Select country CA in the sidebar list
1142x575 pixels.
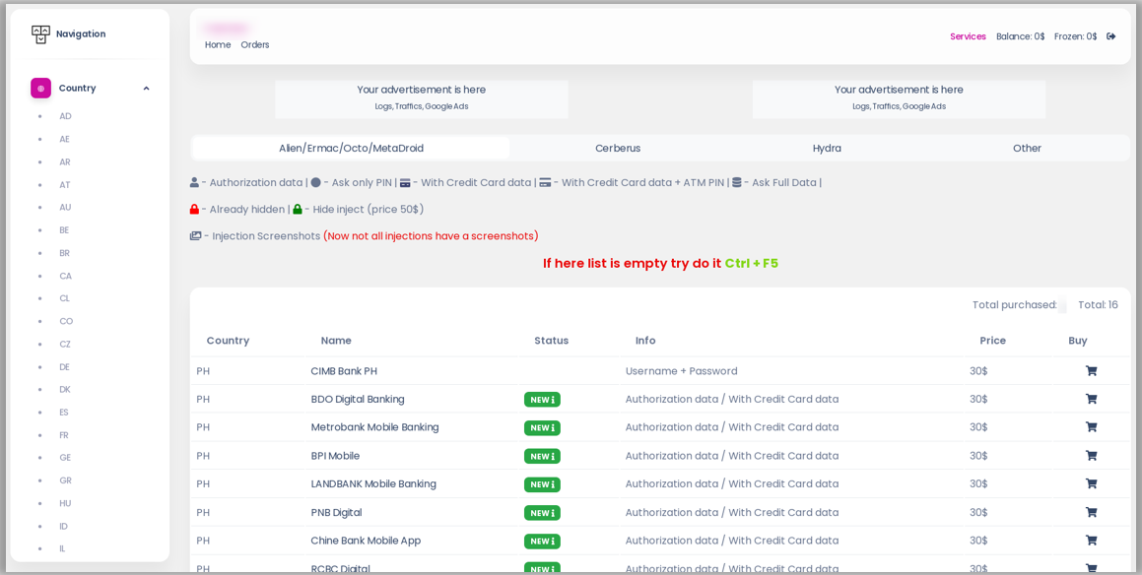pyautogui.click(x=65, y=276)
